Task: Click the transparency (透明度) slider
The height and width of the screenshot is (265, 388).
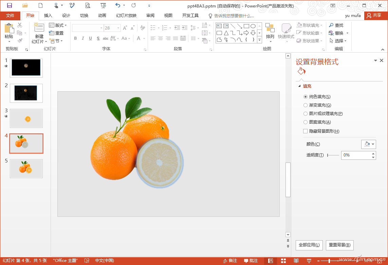Action: coord(333,155)
